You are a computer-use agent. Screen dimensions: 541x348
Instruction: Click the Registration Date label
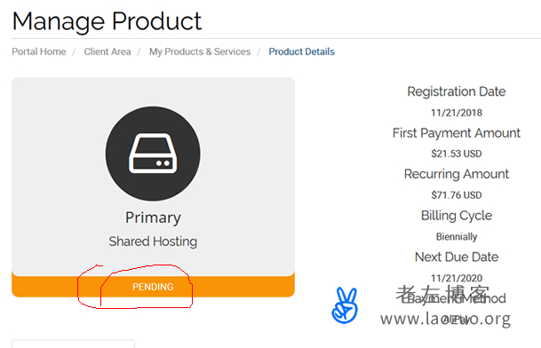pyautogui.click(x=457, y=91)
